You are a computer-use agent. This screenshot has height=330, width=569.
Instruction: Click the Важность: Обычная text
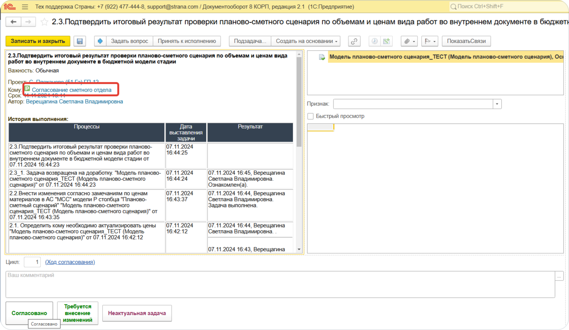tap(33, 71)
